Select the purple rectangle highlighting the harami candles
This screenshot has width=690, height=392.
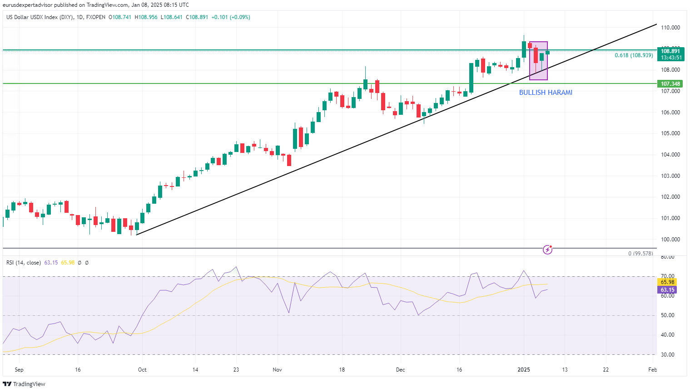pyautogui.click(x=538, y=61)
